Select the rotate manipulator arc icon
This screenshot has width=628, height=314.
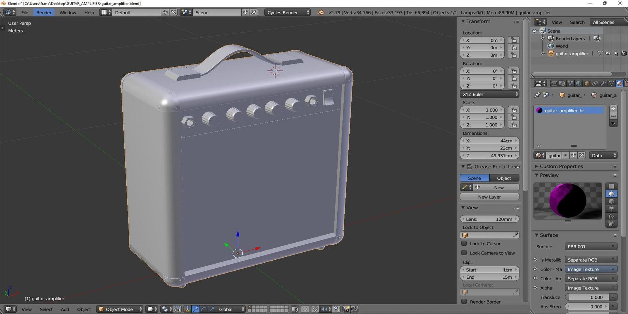[204, 309]
